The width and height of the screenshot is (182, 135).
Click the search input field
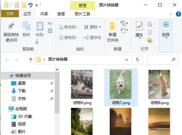point(162,59)
